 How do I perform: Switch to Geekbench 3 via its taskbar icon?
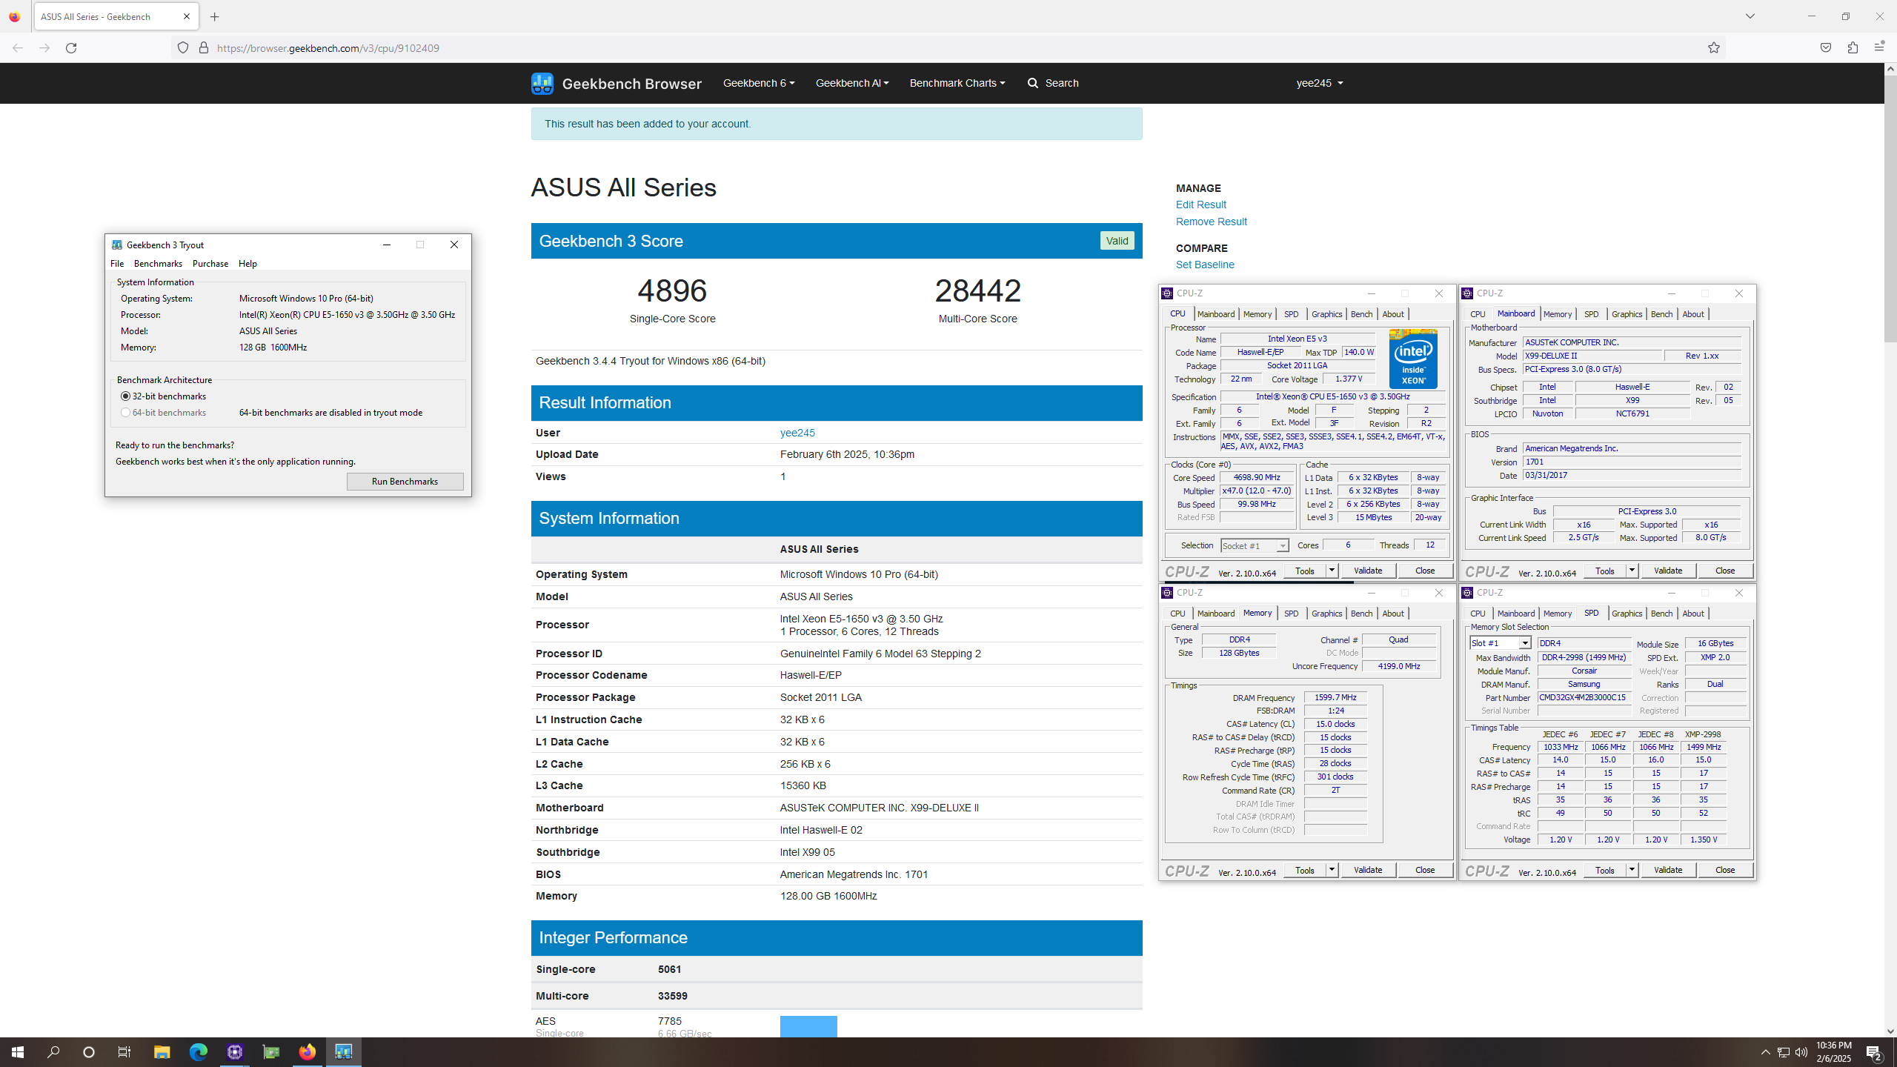tap(343, 1052)
